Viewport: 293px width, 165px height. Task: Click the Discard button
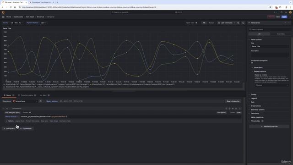(x=271, y=17)
